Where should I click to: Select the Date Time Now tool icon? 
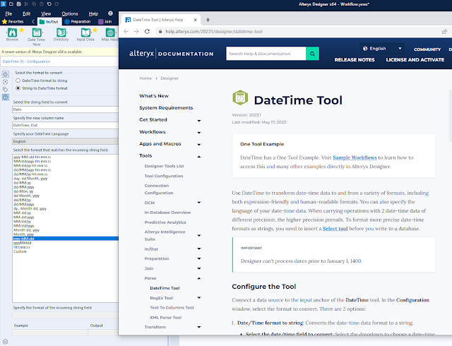37,32
